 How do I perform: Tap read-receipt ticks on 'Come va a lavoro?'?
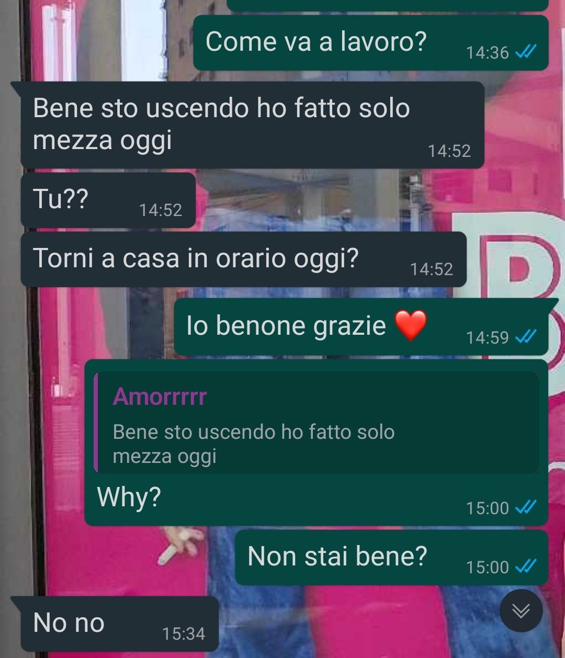526,52
